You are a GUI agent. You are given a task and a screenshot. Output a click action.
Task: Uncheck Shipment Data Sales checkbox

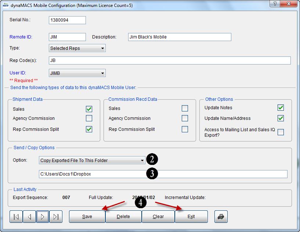(x=89, y=109)
